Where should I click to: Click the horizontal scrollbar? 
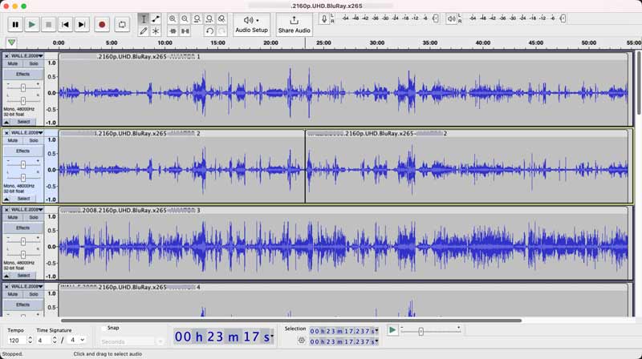[291, 321]
